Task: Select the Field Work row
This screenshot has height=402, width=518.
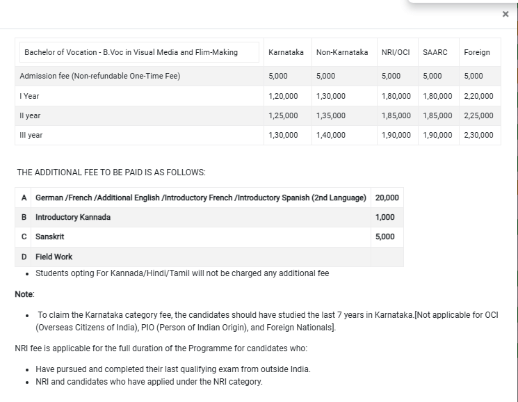Action: point(54,257)
